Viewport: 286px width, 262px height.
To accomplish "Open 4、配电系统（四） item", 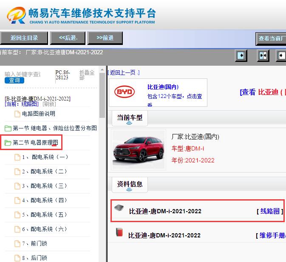I will [45, 201].
